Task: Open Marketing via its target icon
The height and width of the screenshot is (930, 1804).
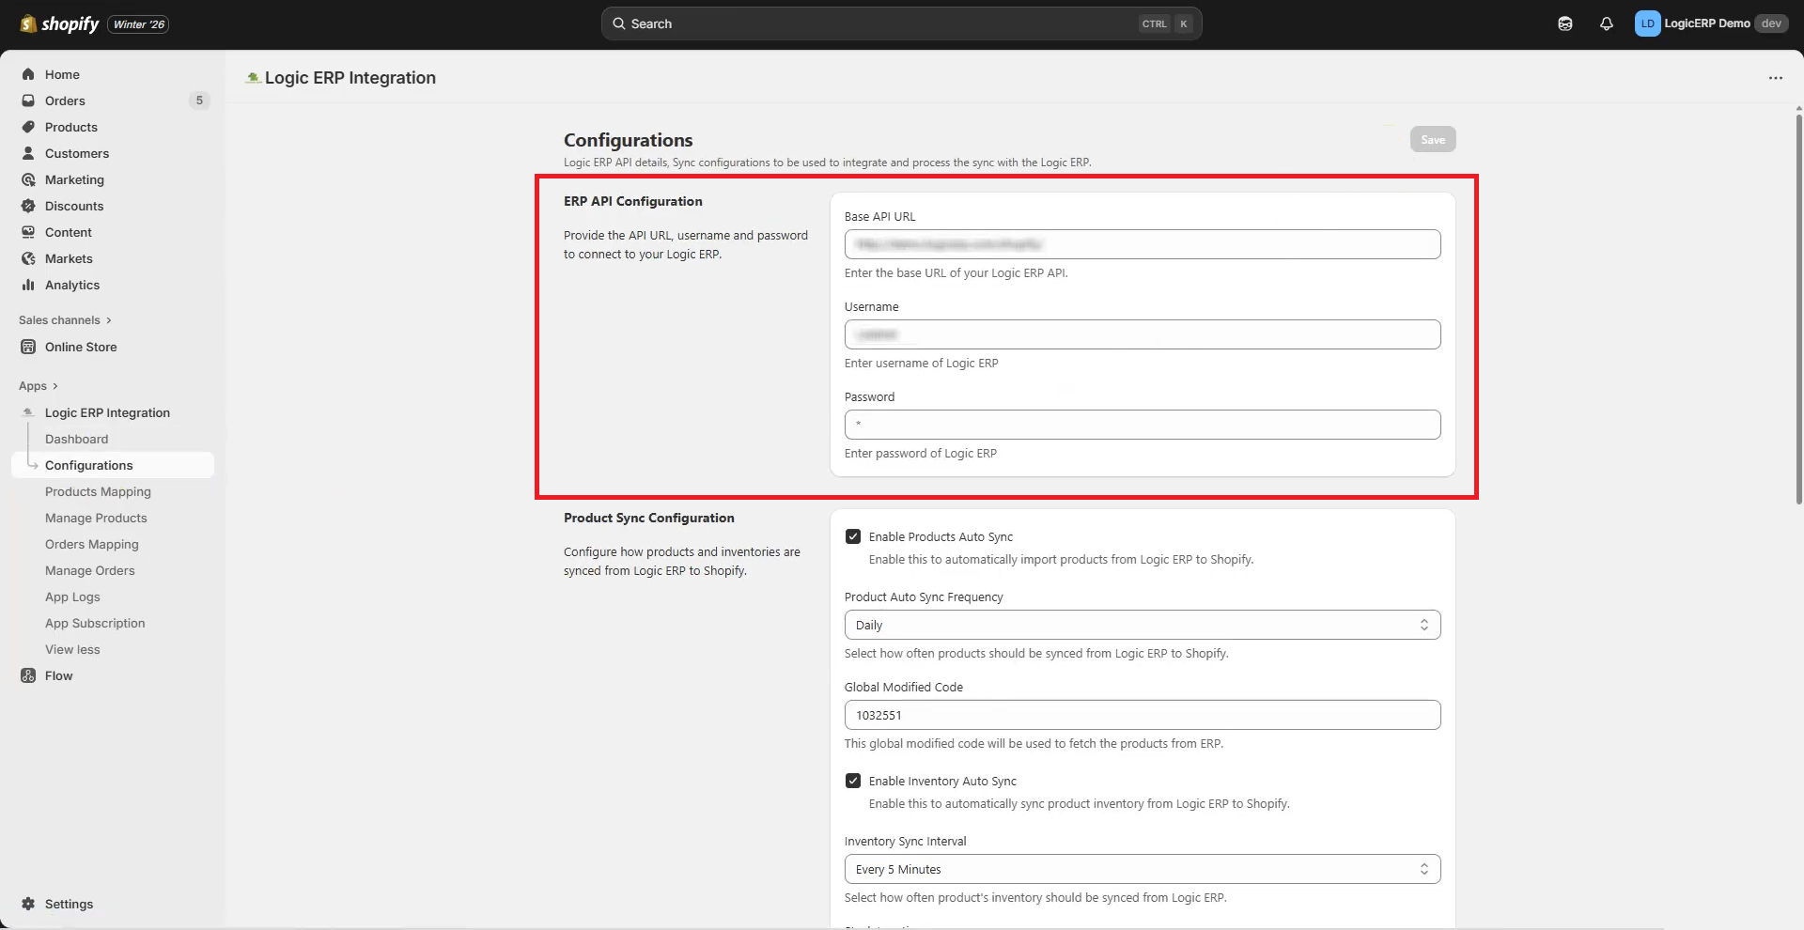Action: tap(28, 179)
